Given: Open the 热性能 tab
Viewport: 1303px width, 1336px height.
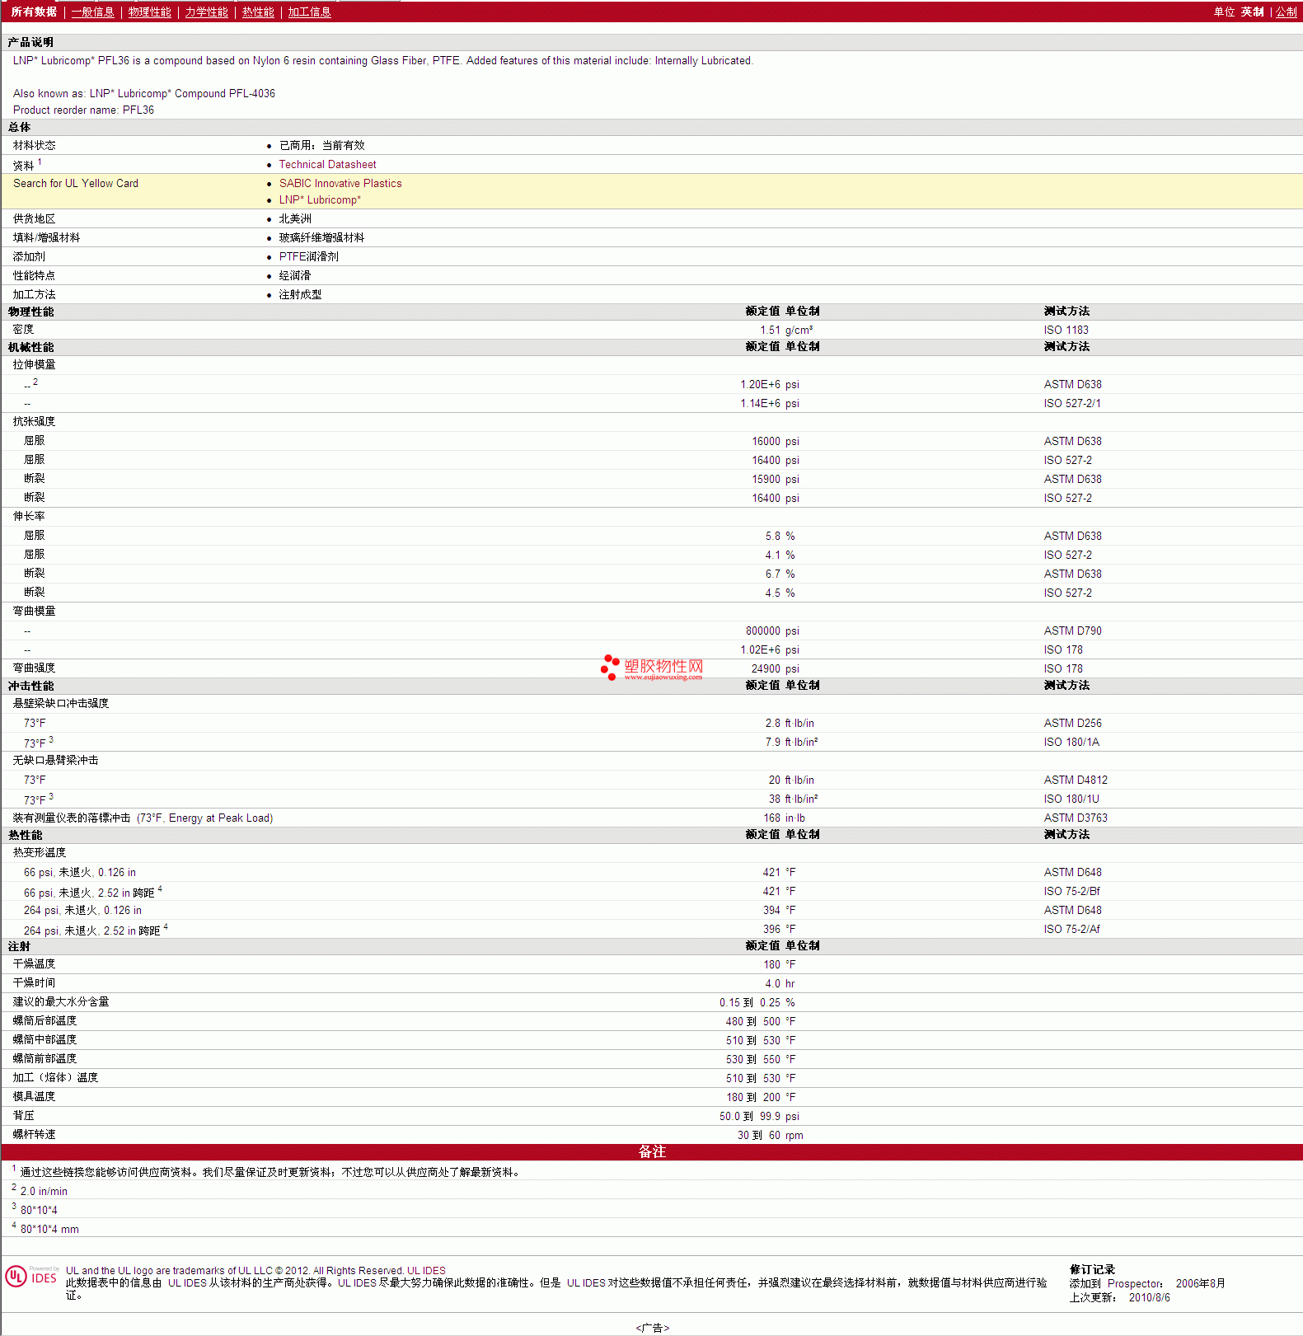Looking at the screenshot, I should pos(258,12).
